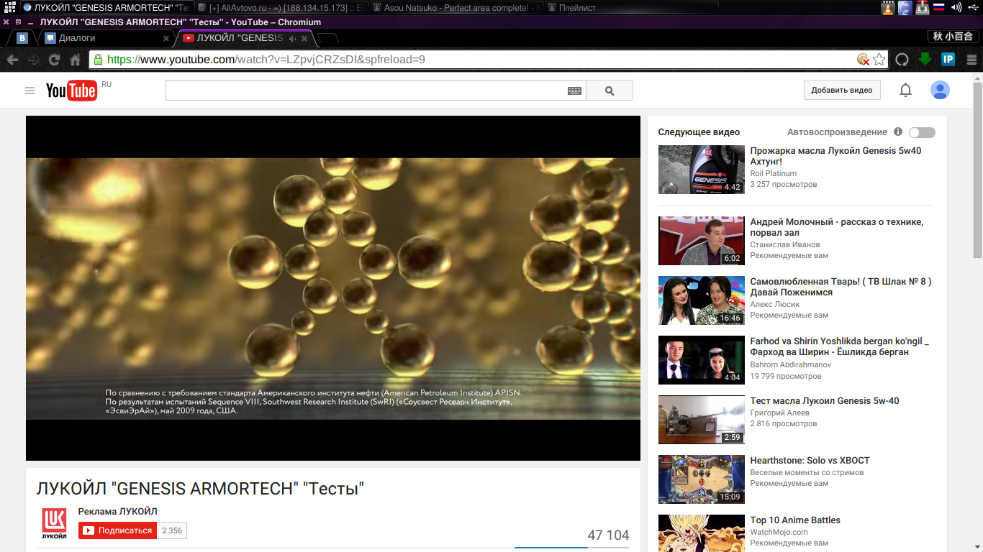Close the YouTube ЛУКОЙЛ tab
Image resolution: width=983 pixels, height=552 pixels.
click(x=304, y=39)
